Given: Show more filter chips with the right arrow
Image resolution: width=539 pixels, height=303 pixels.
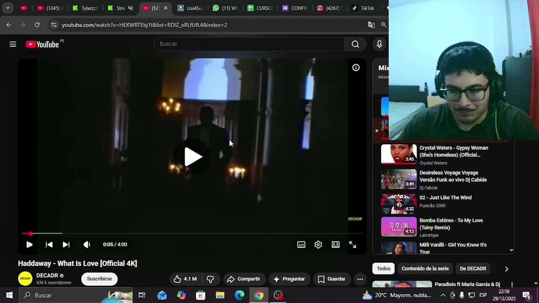Looking at the screenshot, I should click(507, 268).
